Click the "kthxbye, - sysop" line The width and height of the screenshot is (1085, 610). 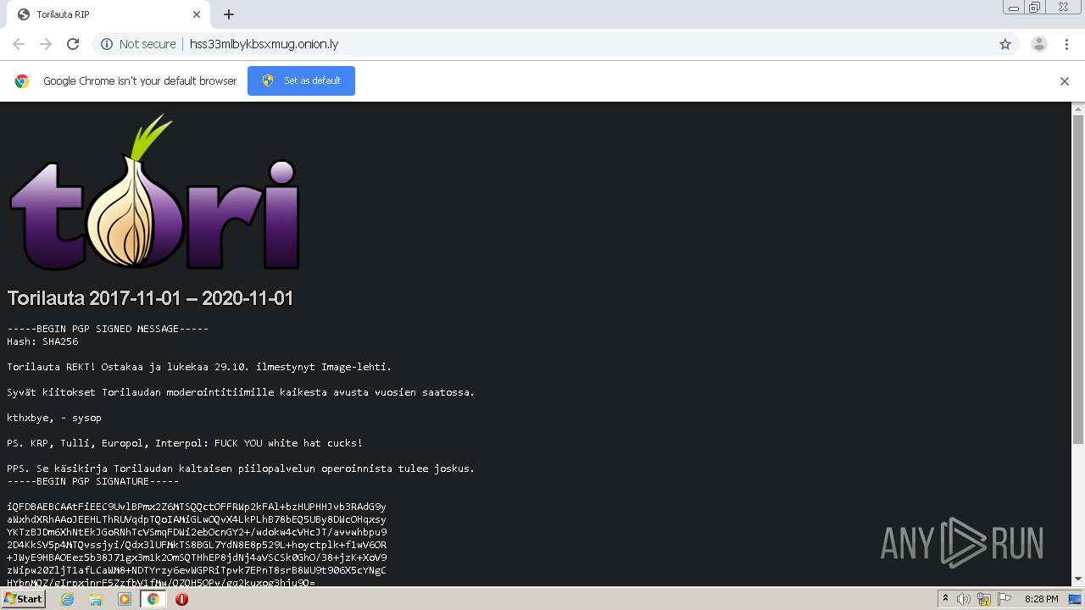(54, 418)
